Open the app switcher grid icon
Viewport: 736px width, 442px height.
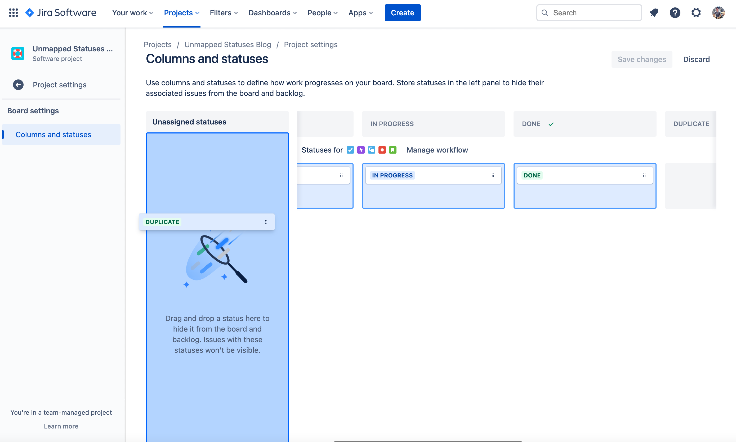click(14, 13)
